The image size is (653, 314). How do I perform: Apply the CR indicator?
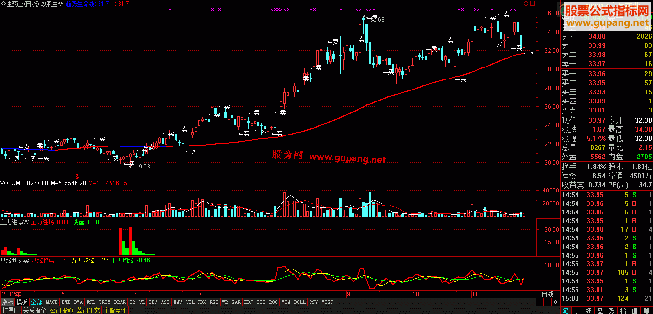click(133, 302)
